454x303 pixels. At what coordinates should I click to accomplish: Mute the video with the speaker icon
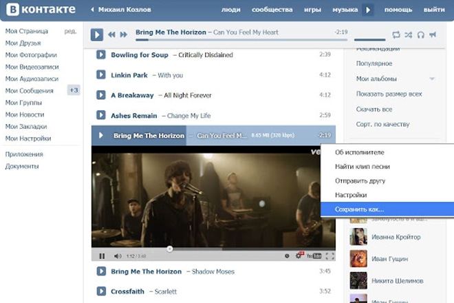117,255
